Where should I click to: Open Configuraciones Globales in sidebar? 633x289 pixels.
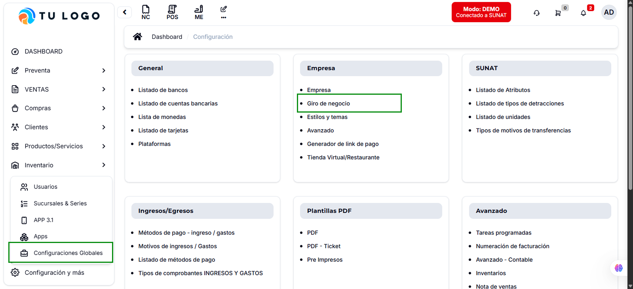(x=68, y=253)
